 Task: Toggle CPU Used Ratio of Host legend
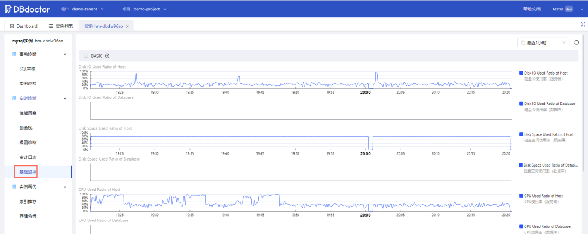[x=541, y=196]
